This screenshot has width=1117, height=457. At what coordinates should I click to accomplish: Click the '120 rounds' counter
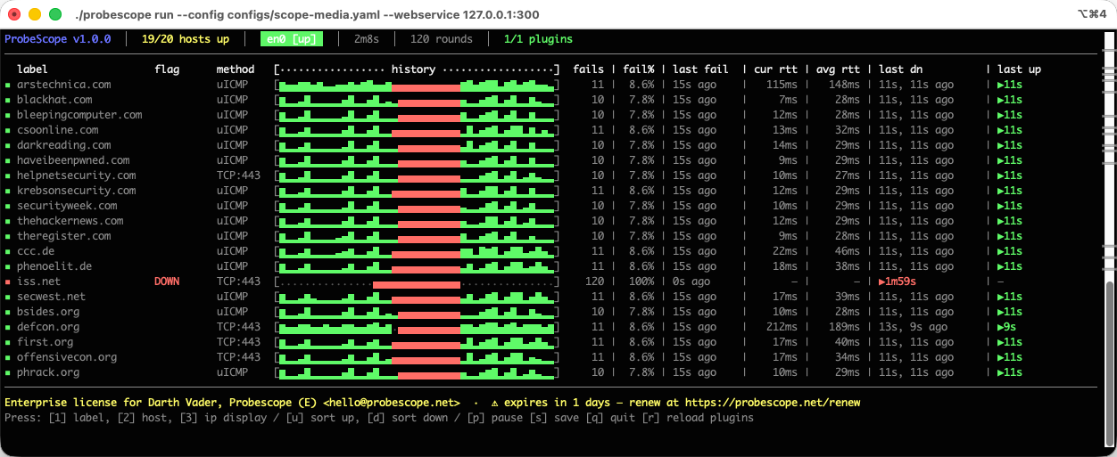tap(442, 39)
